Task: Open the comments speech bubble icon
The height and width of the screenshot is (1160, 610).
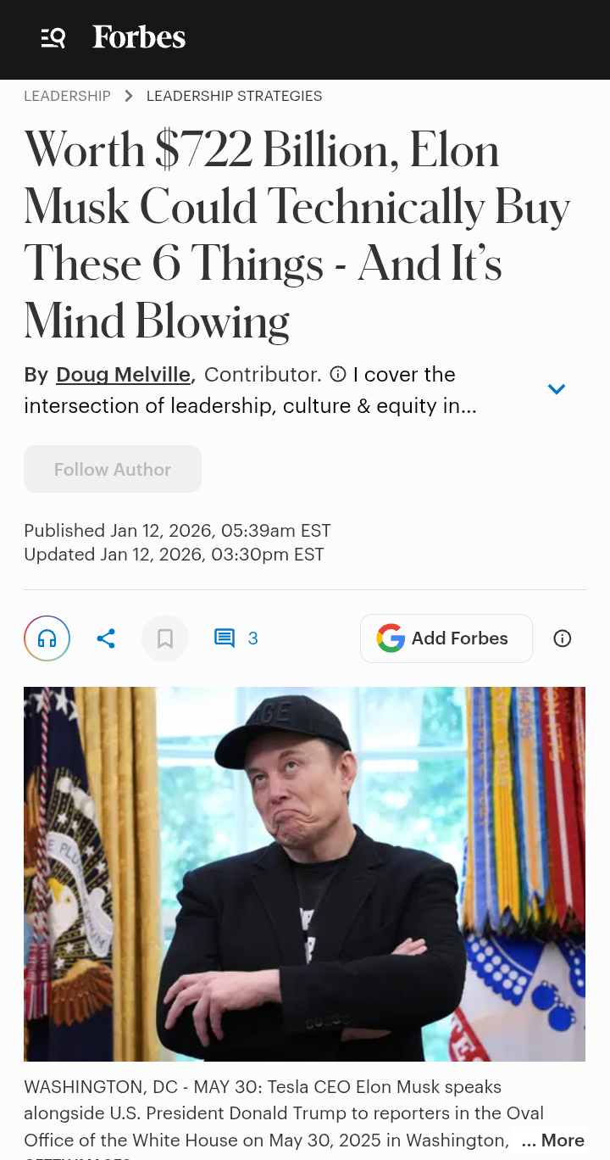Action: pyautogui.click(x=225, y=639)
